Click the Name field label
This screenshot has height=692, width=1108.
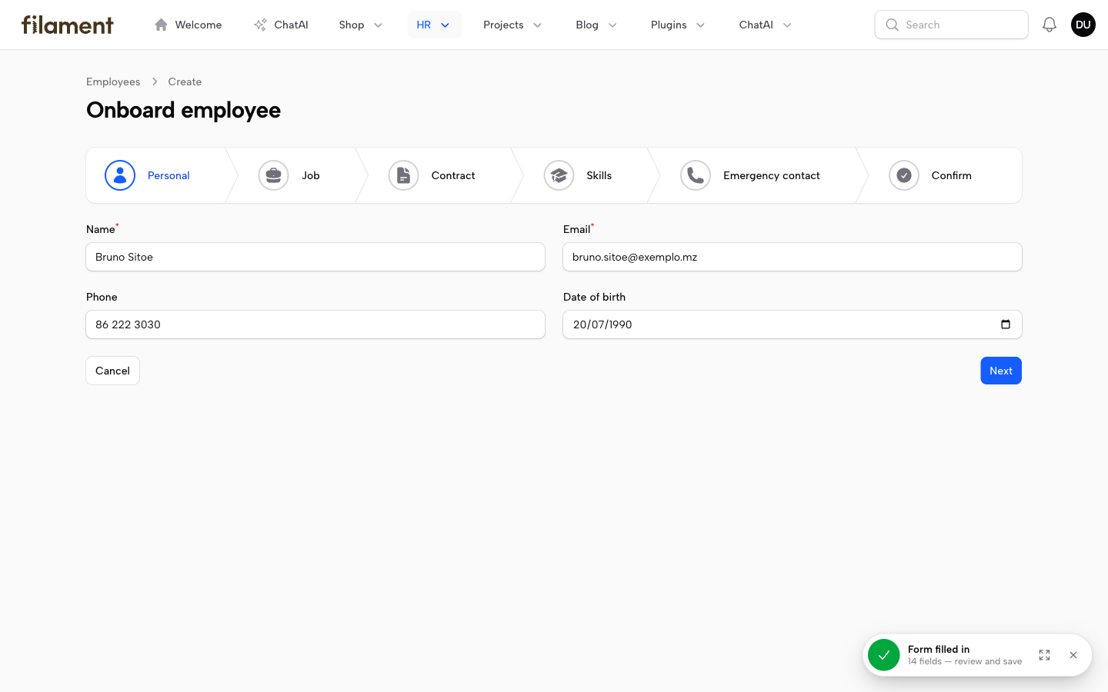click(101, 229)
